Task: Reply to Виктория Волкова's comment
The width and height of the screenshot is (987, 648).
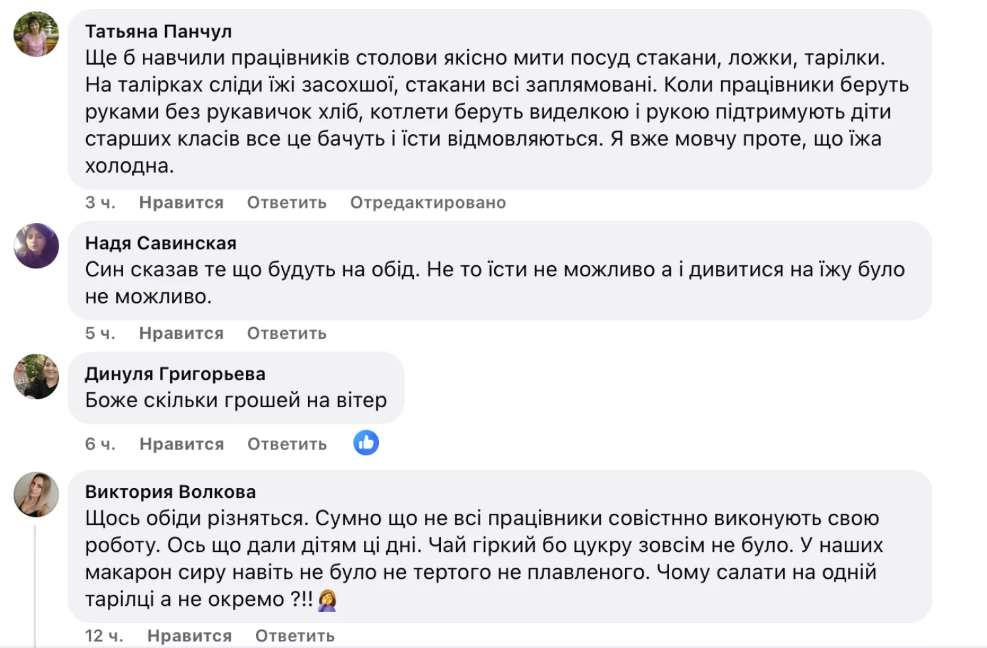Action: coord(295,636)
